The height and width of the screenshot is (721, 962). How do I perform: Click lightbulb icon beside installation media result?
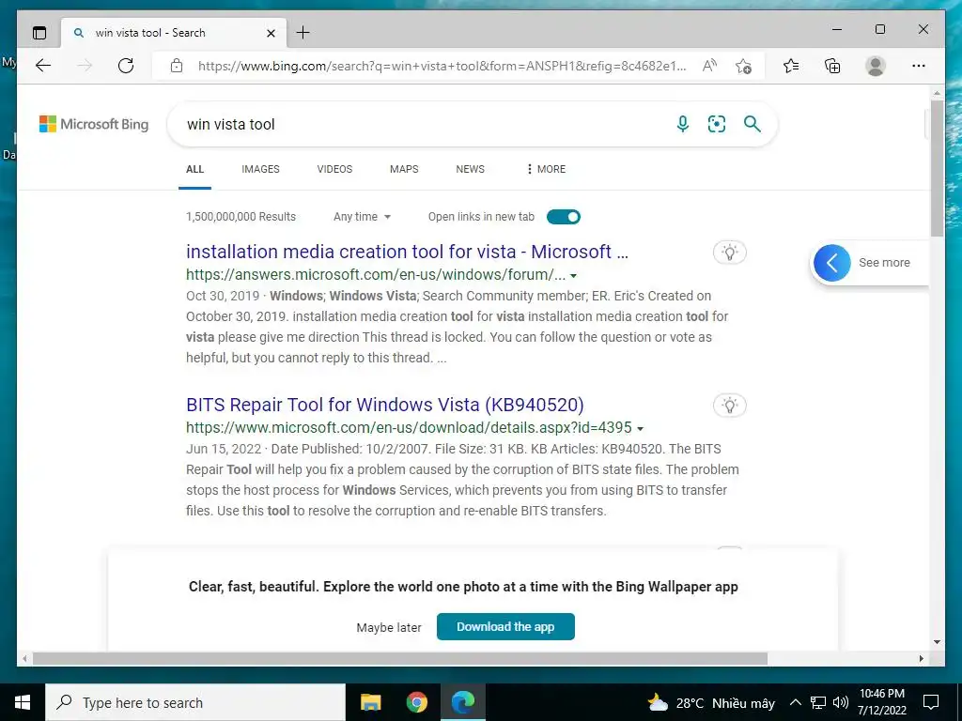729,252
